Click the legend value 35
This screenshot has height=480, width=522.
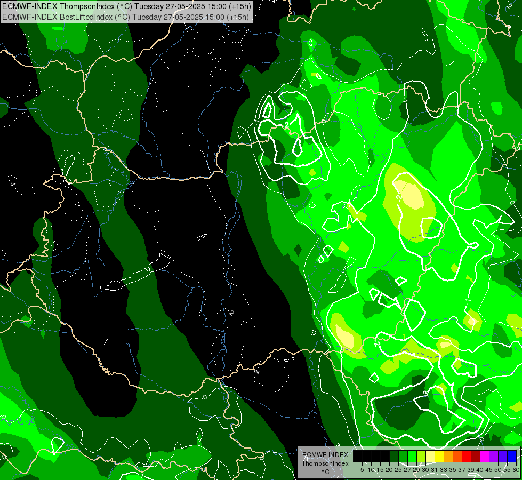pyautogui.click(x=453, y=470)
